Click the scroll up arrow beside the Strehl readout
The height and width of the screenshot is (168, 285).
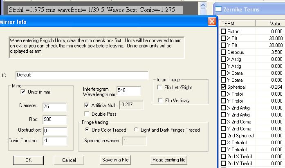203,5
